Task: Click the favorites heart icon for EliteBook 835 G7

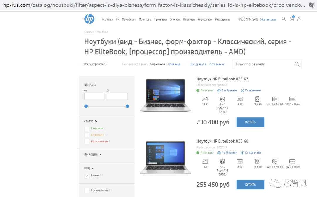Action: coord(219,90)
